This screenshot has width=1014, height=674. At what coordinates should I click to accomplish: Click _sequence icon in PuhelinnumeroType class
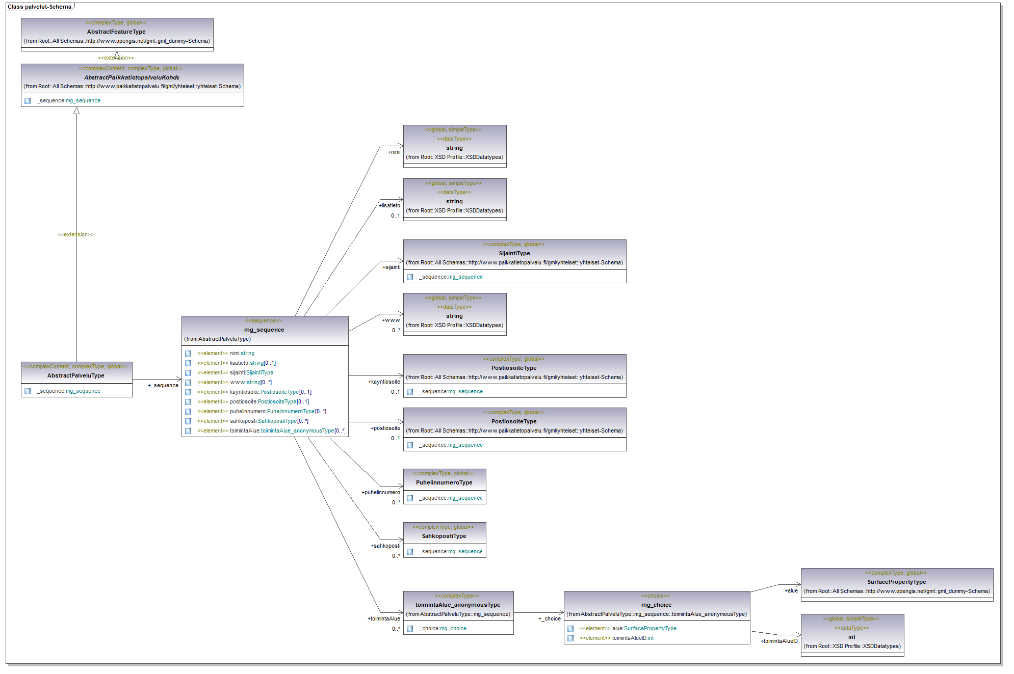click(x=410, y=498)
